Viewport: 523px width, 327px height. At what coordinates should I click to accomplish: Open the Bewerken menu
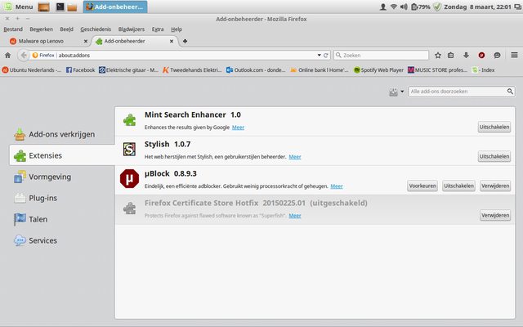click(42, 29)
